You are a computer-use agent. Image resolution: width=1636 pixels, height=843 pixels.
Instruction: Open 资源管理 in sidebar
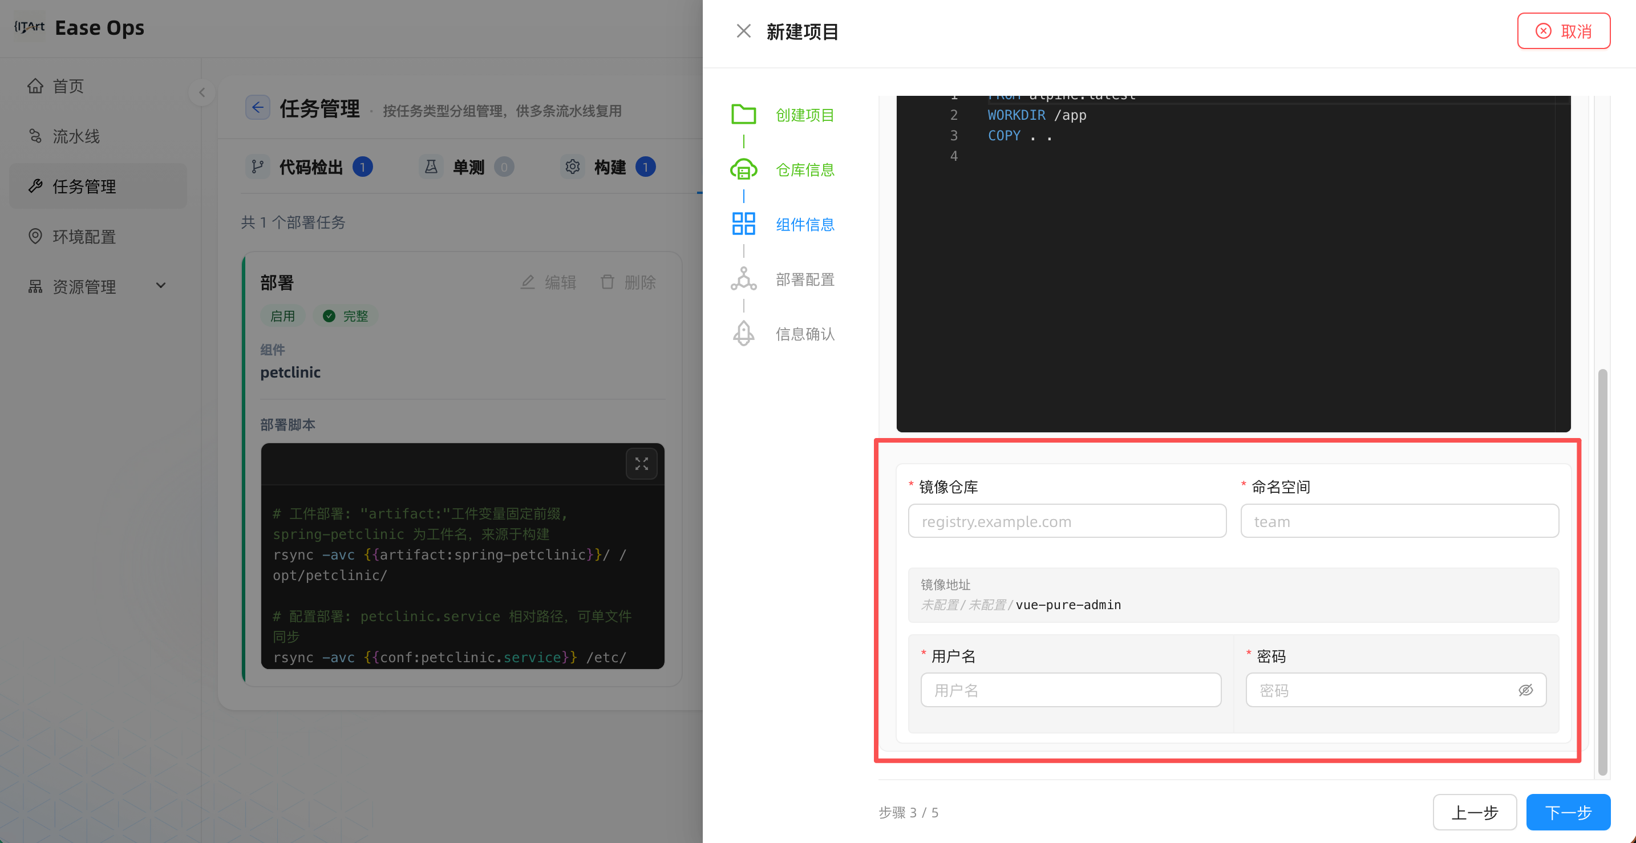(x=98, y=286)
